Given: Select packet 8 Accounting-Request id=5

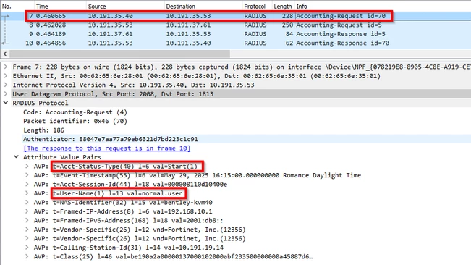Looking at the screenshot, I should click(236, 25).
